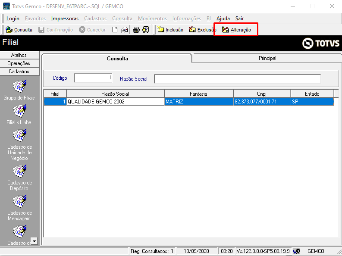Open Filial x Linha shortcut icon
The image size is (342, 256).
tap(19, 111)
